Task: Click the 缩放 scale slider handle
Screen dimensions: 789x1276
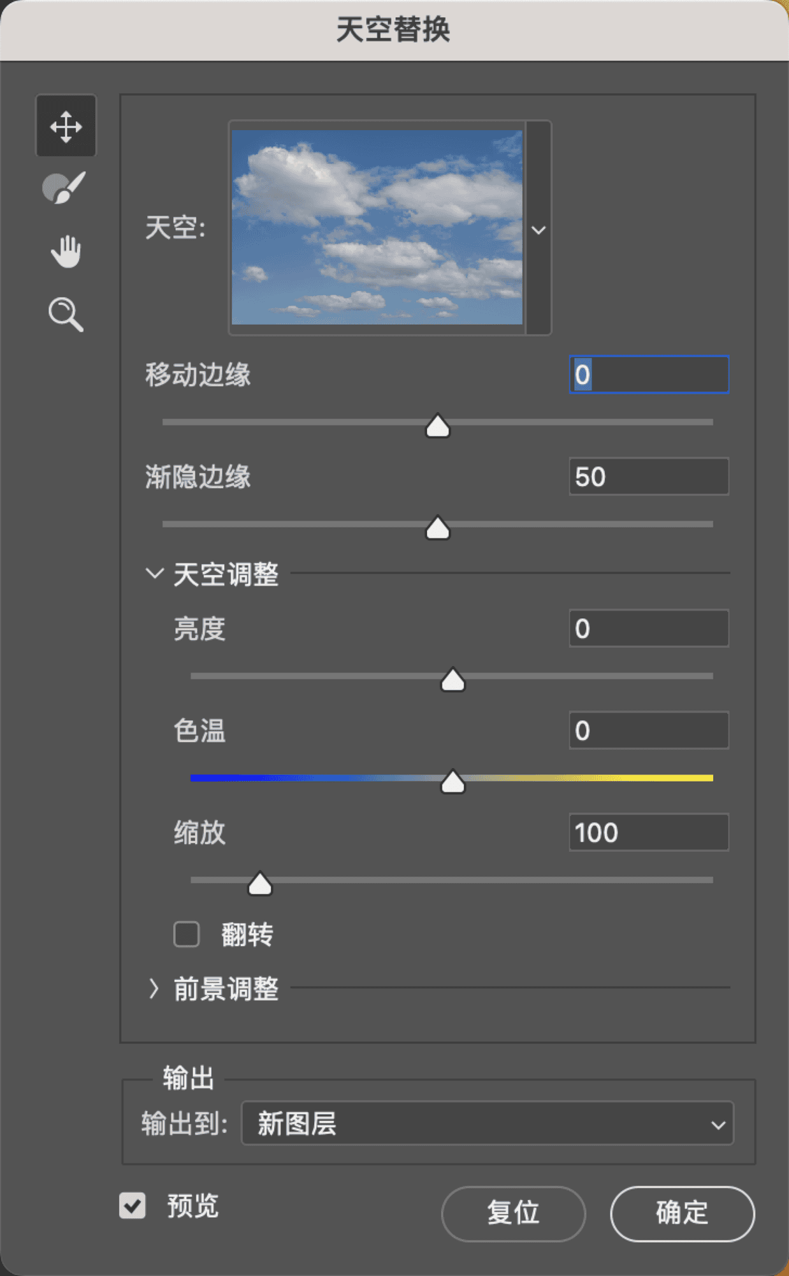Action: (x=260, y=884)
